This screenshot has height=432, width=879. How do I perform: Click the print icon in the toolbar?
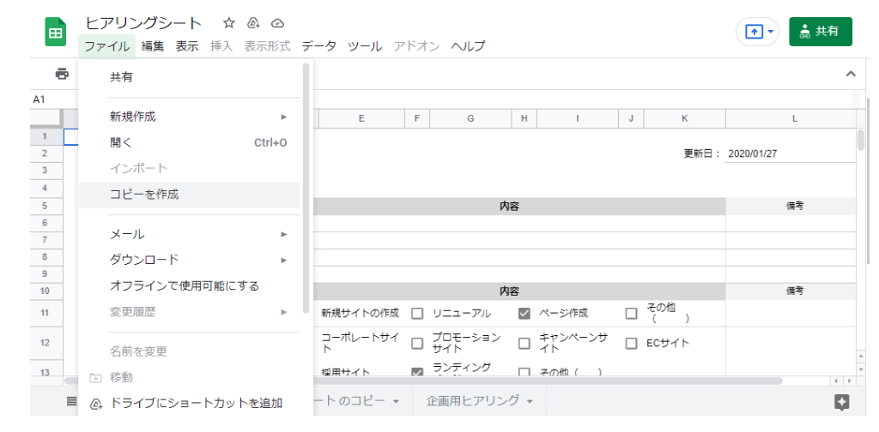click(x=62, y=74)
